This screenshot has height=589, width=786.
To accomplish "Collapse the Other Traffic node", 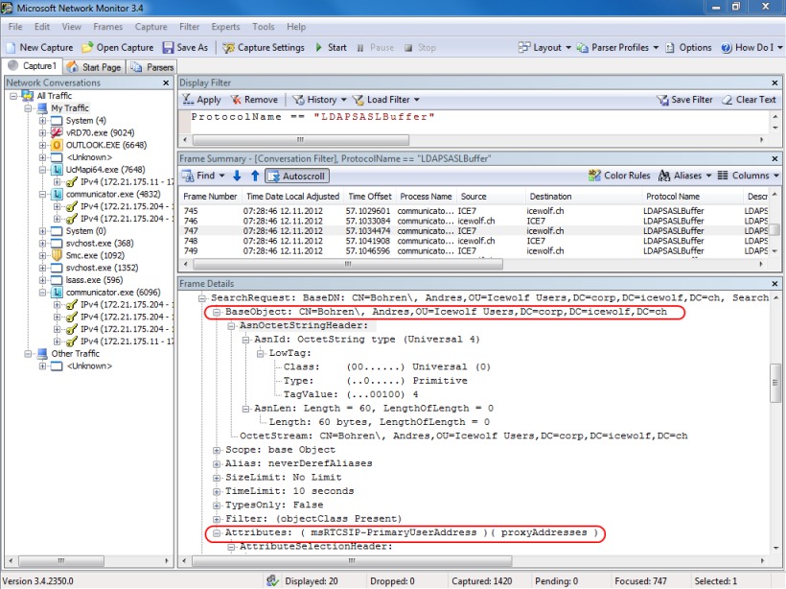I will pos(28,354).
